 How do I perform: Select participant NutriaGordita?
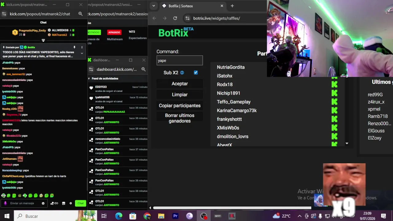point(231,67)
